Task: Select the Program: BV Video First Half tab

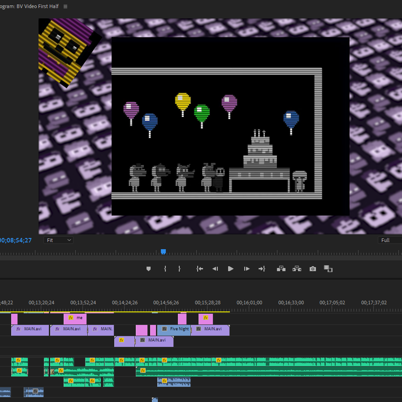Action: 29,7
